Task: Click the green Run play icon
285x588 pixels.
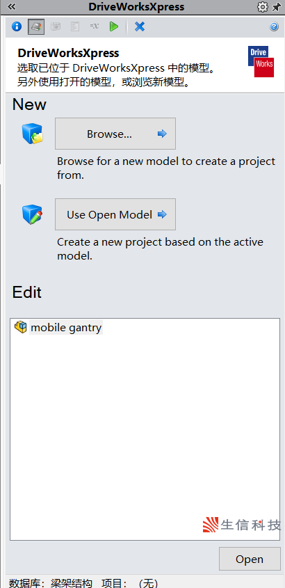Action: tap(114, 26)
